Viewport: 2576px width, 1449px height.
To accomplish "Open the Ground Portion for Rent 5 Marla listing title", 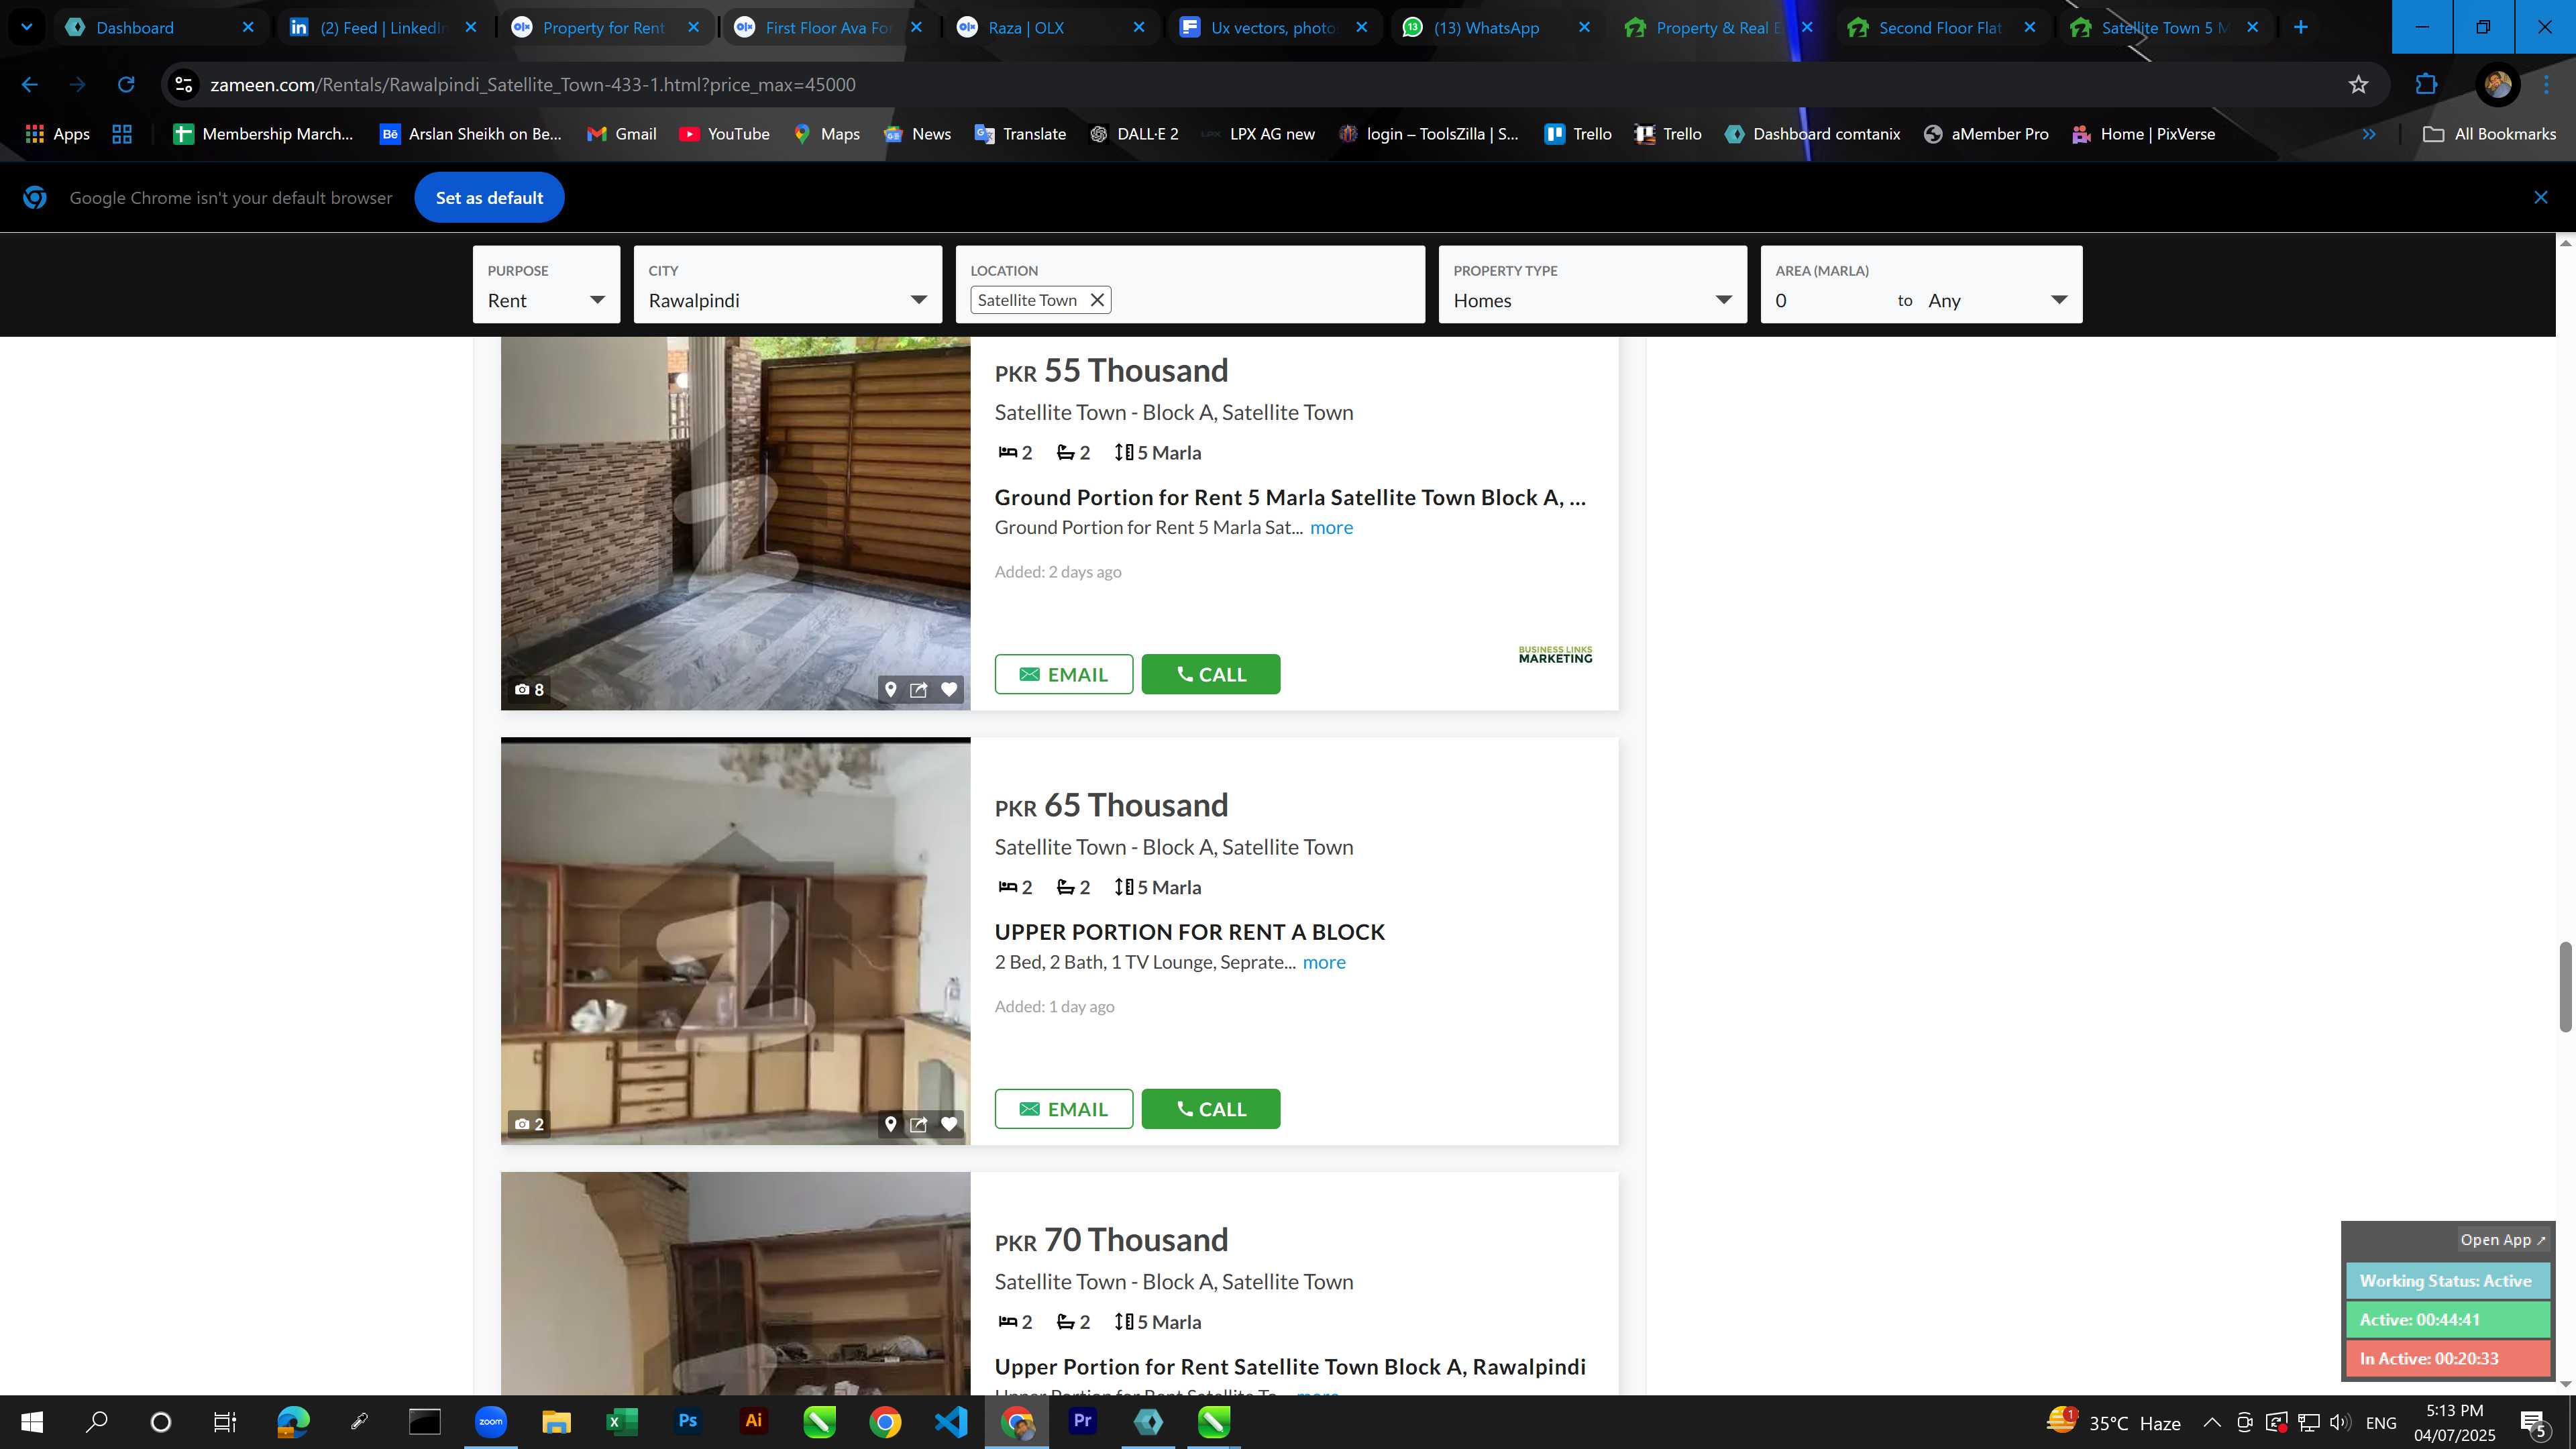I will click(x=1290, y=497).
